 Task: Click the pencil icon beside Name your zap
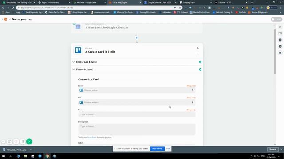tap(10, 19)
